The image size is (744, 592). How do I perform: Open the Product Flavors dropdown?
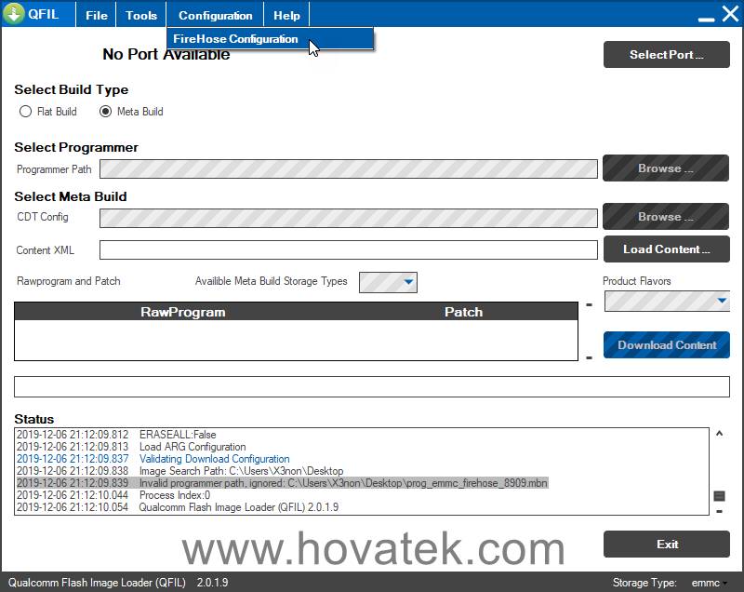(x=667, y=301)
